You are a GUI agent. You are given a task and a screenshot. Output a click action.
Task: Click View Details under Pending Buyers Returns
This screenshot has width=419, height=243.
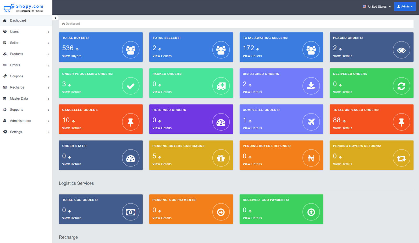click(x=343, y=164)
